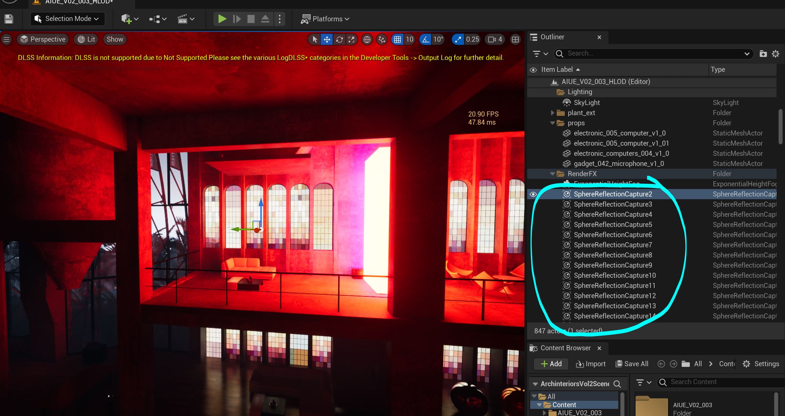The image size is (785, 416).
Task: Click the Save Current Level icon
Action: tap(9, 19)
